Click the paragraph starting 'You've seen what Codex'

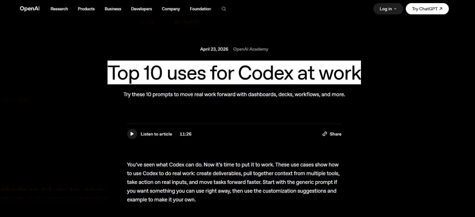pos(233,182)
